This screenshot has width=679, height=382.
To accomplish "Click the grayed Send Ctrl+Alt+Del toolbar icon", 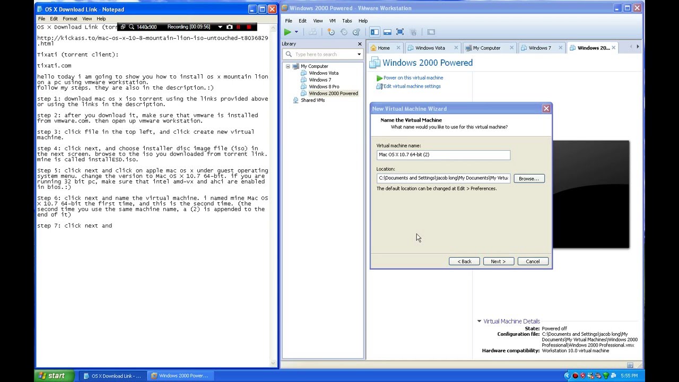I will 312,32.
